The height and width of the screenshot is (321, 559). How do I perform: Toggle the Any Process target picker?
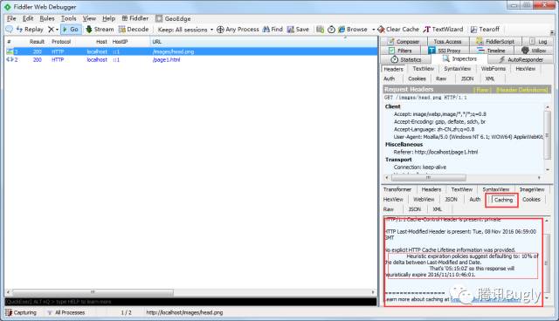[238, 29]
